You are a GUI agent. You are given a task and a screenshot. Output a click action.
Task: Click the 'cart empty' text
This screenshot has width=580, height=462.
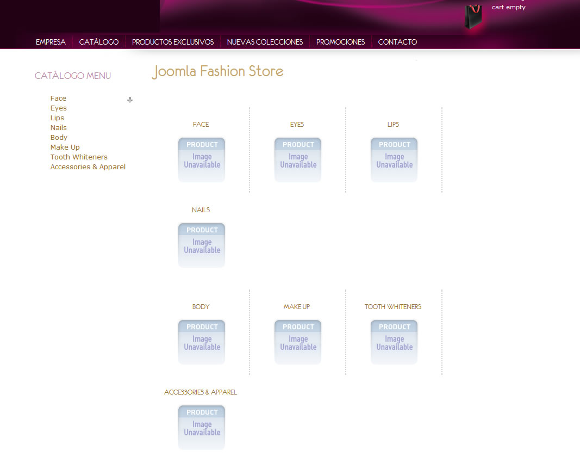(509, 7)
